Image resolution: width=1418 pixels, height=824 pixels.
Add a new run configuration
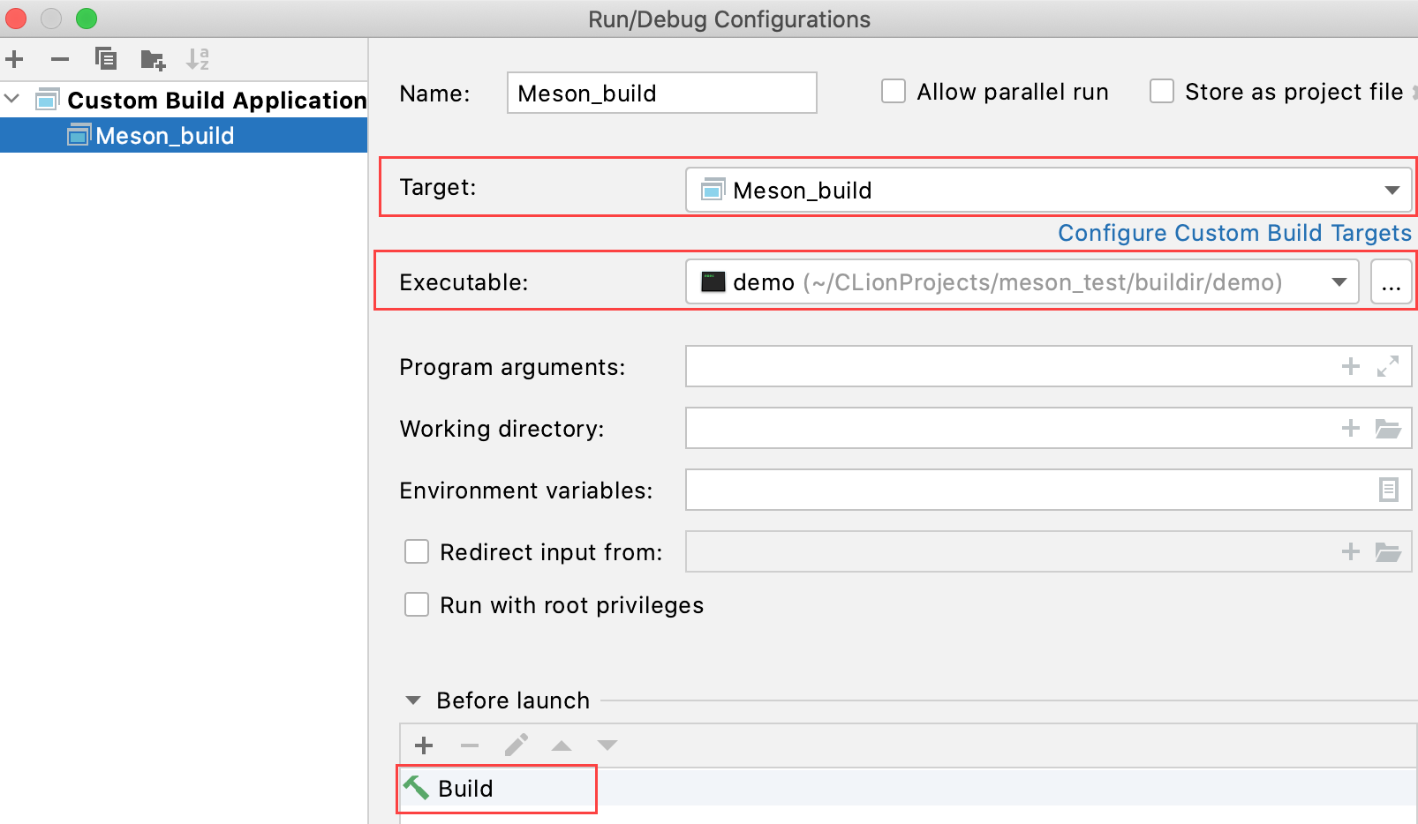pyautogui.click(x=14, y=59)
